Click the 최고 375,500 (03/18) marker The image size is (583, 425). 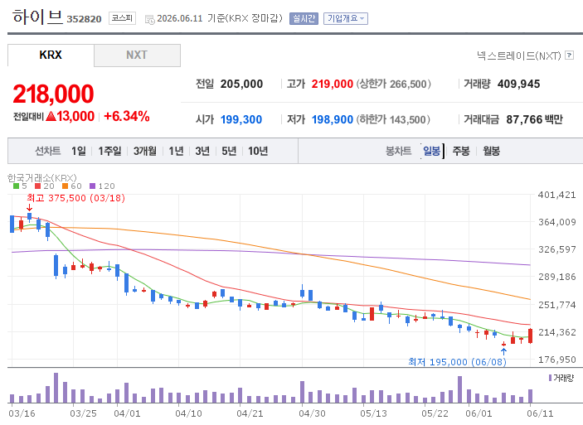pyautogui.click(x=75, y=198)
